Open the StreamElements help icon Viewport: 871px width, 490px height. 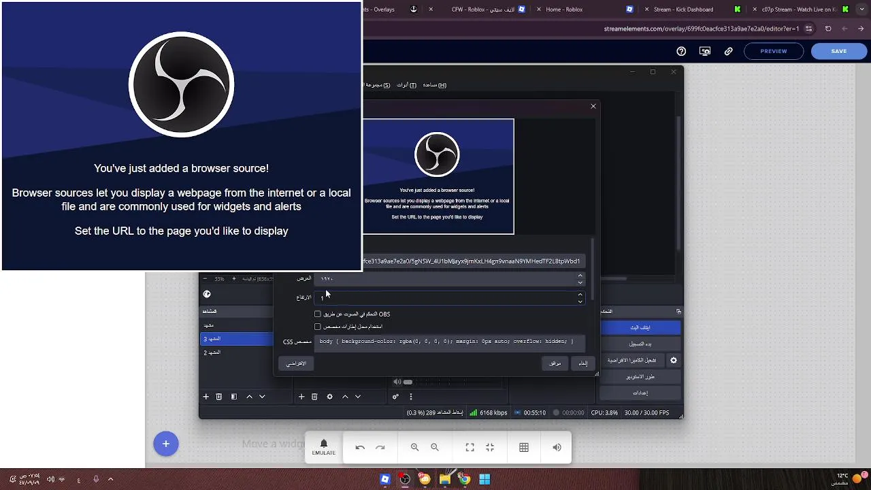pyautogui.click(x=681, y=51)
